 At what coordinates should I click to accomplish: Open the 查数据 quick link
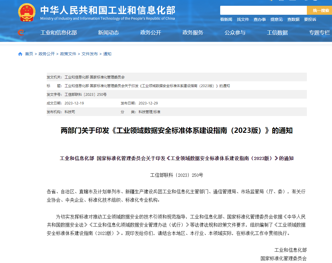[293, 19]
